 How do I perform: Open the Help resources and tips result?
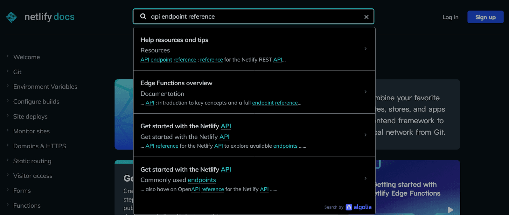[x=174, y=40]
